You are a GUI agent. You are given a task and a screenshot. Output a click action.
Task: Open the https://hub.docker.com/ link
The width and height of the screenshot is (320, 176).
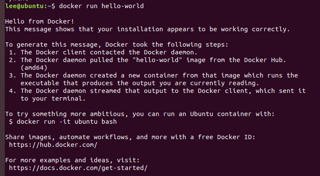click(53, 145)
